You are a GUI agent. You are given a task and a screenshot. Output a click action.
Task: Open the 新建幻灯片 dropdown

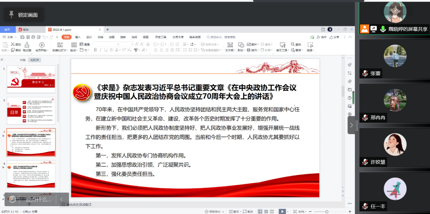(x=60, y=50)
